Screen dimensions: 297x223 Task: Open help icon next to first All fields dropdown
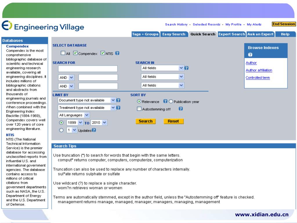(186, 68)
